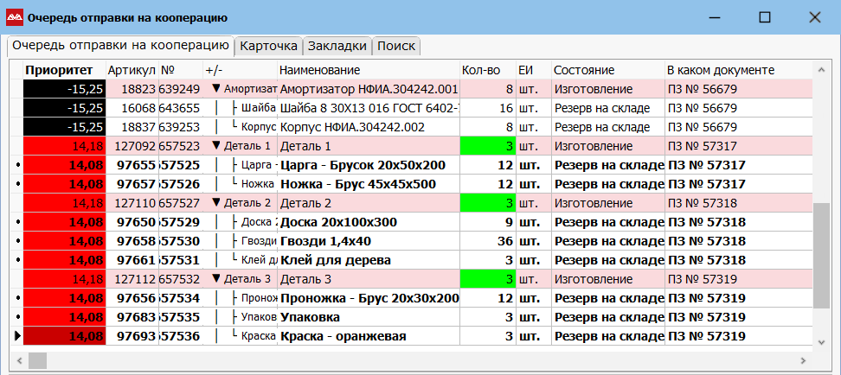Click the horizontal scrollbar left arrow
The width and height of the screenshot is (841, 375).
[x=18, y=360]
